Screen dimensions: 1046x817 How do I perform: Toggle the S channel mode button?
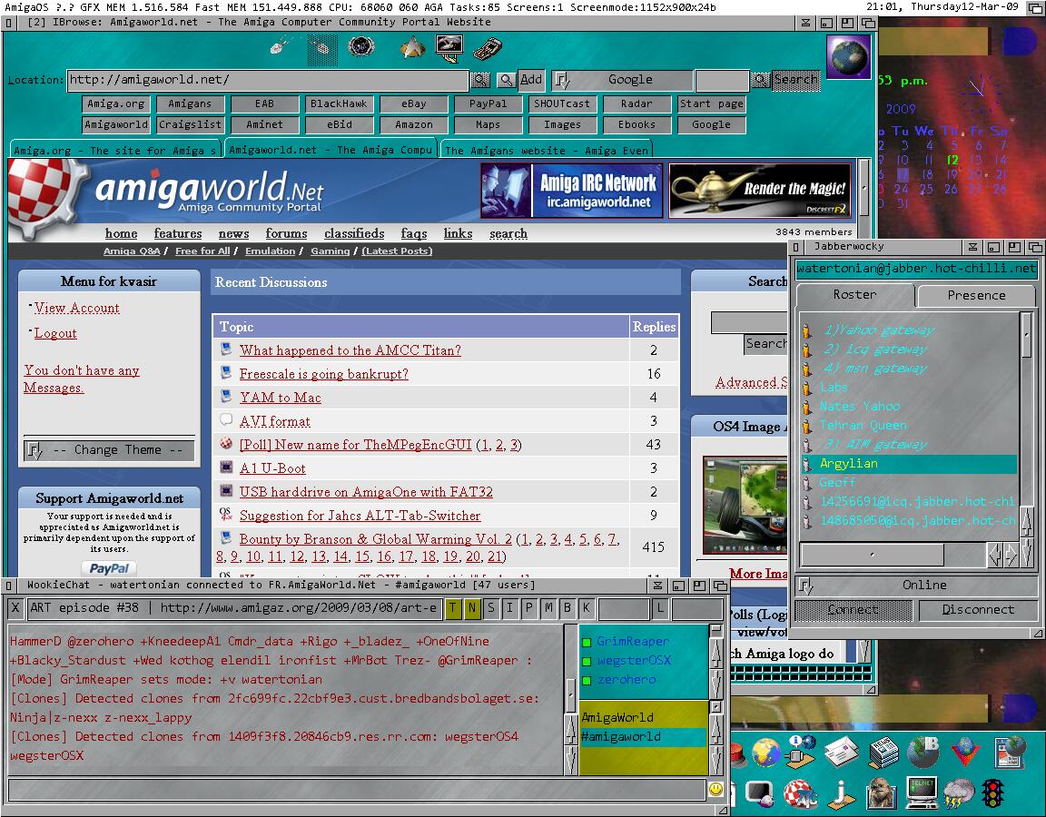coord(491,607)
